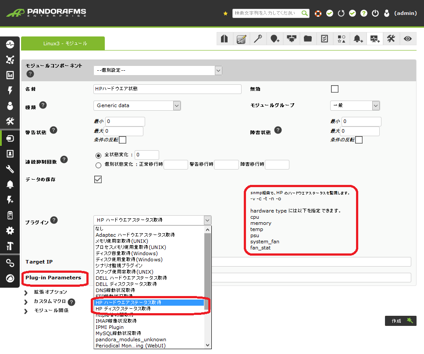Image resolution: width=424 pixels, height=354 pixels.
Task: Click the agent setup books icon
Action: point(224,39)
